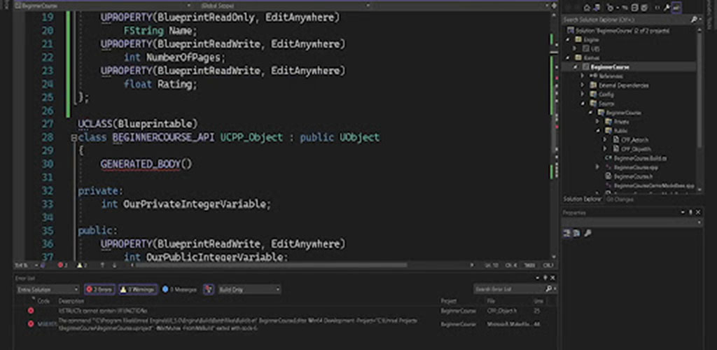Screen dimensions: 717x350
Task: Click Property Pages wrench in Properties panel
Action: (587, 233)
